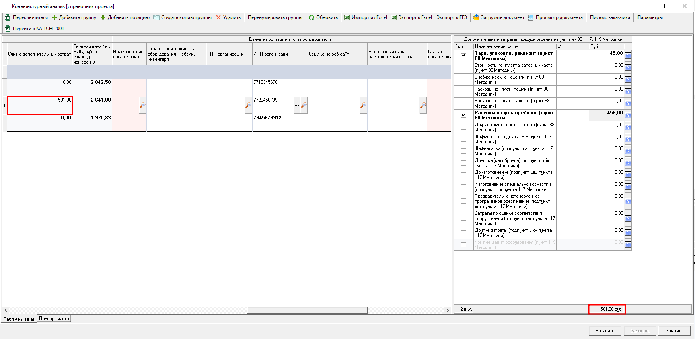Uncheck Расходы на уплату сборов checkbox
Image resolution: width=695 pixels, height=339 pixels.
[463, 115]
